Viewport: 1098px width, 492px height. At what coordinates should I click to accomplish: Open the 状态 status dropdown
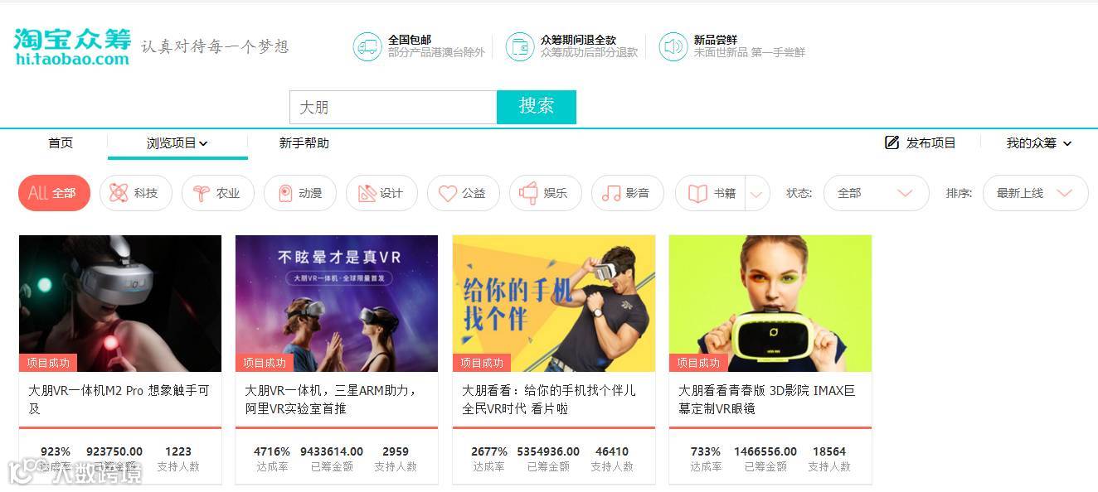point(876,193)
